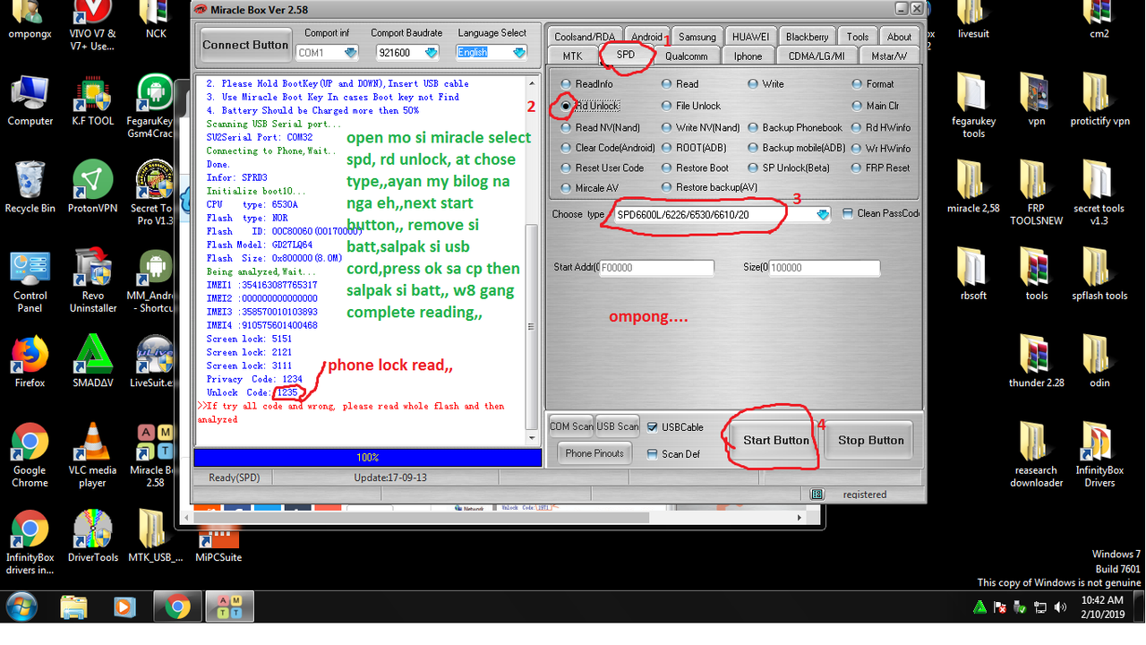
Task: Click volume speaker icon in tray
Action: 1061,607
